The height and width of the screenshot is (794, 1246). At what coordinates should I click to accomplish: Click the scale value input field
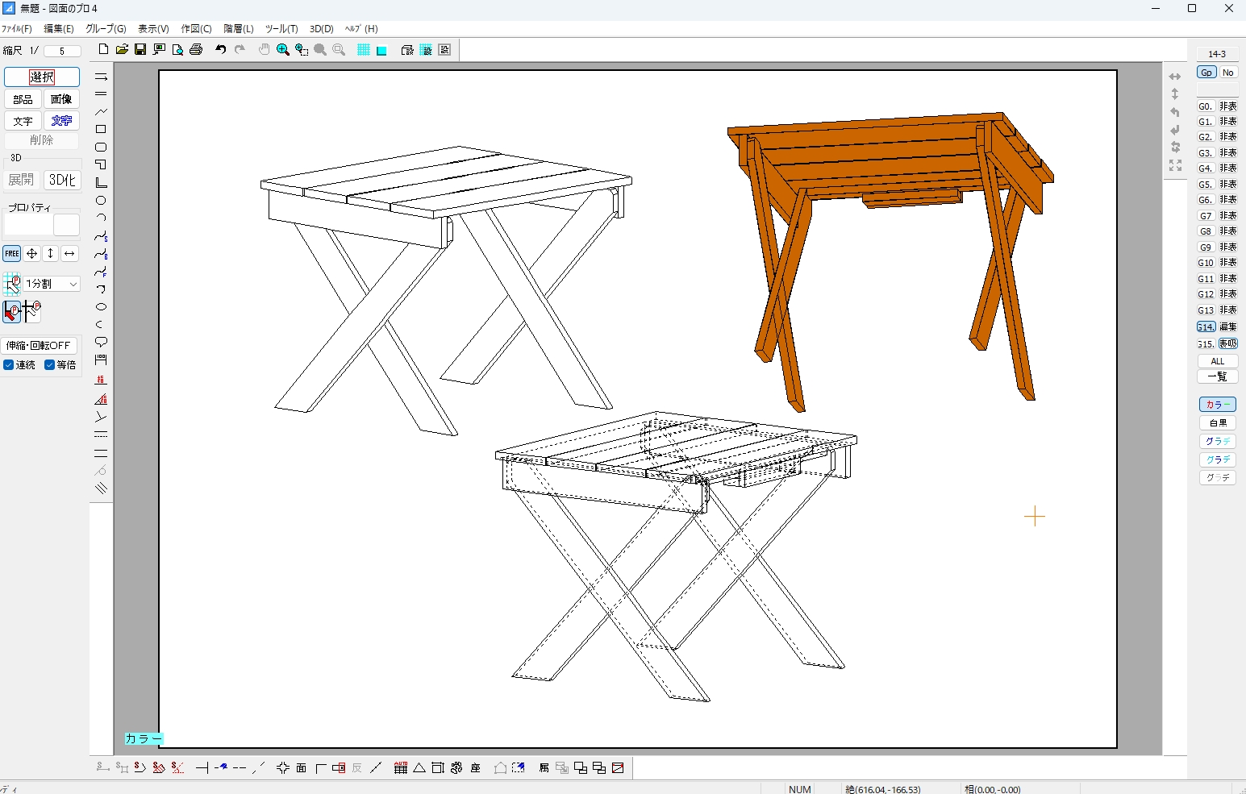[62, 50]
